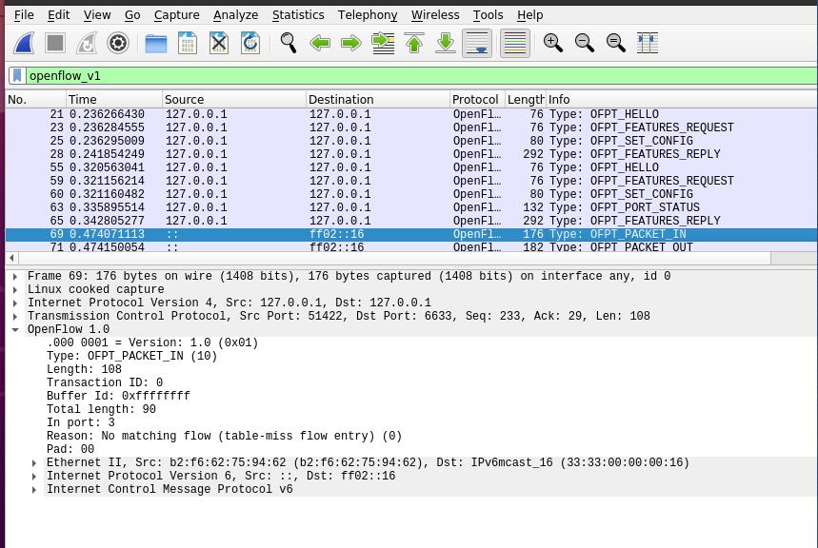This screenshot has height=548, width=818.
Task: Select packet 63 OFPT_PORT_STATUS row
Action: point(411,207)
